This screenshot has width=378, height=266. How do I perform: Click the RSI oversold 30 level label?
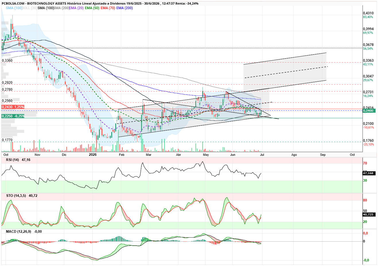click(x=365, y=180)
